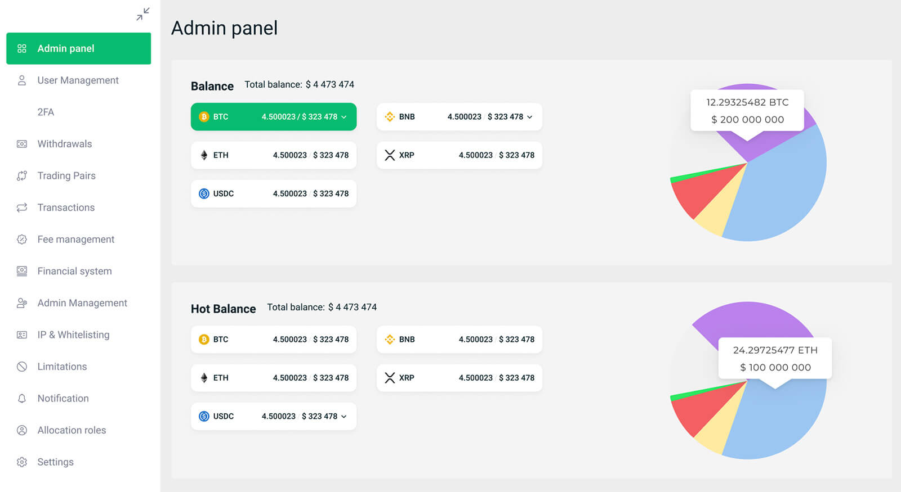Screen dimensions: 901x492
Task: Click the Limitations prohibited-circle icon
Action: [x=22, y=367]
